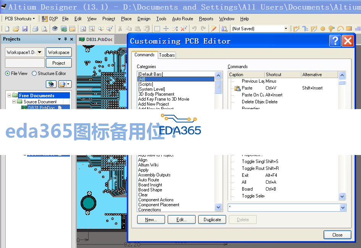Screen dimensions: 361x248
Task: Click the Workspace button in Projects panel
Action: point(59,52)
